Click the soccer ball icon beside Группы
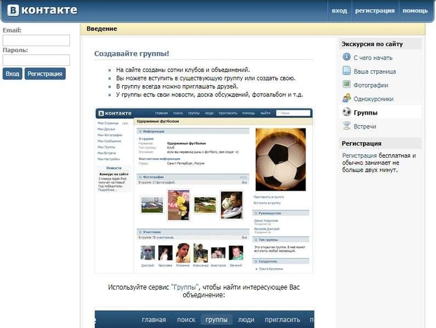The image size is (436, 328). (x=346, y=112)
